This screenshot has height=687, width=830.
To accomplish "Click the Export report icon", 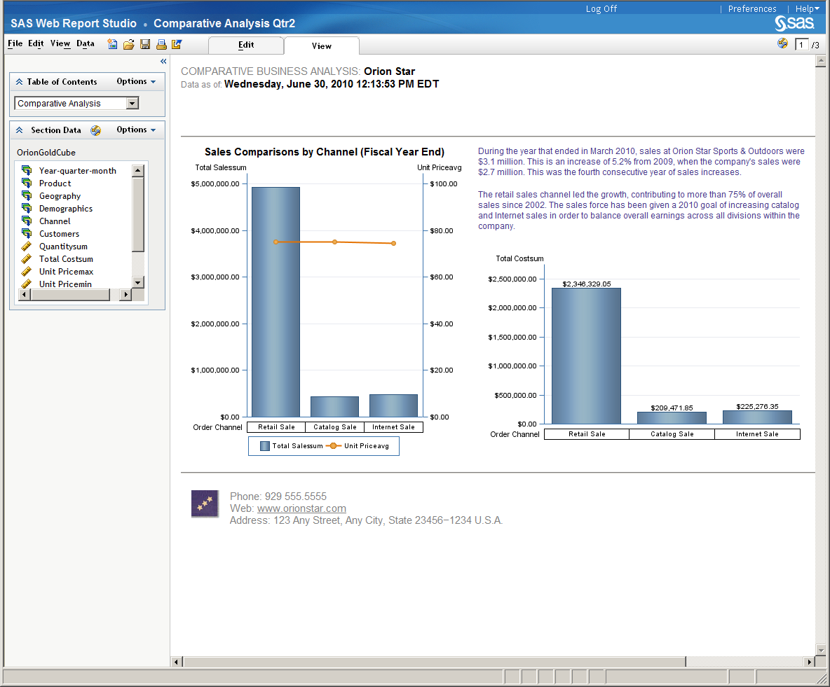I will (x=177, y=44).
